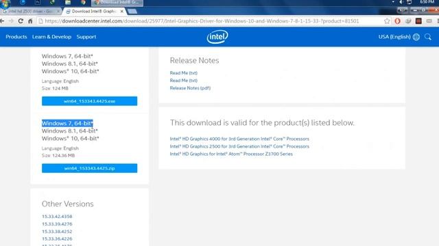Open the Support menu

[x=86, y=37]
